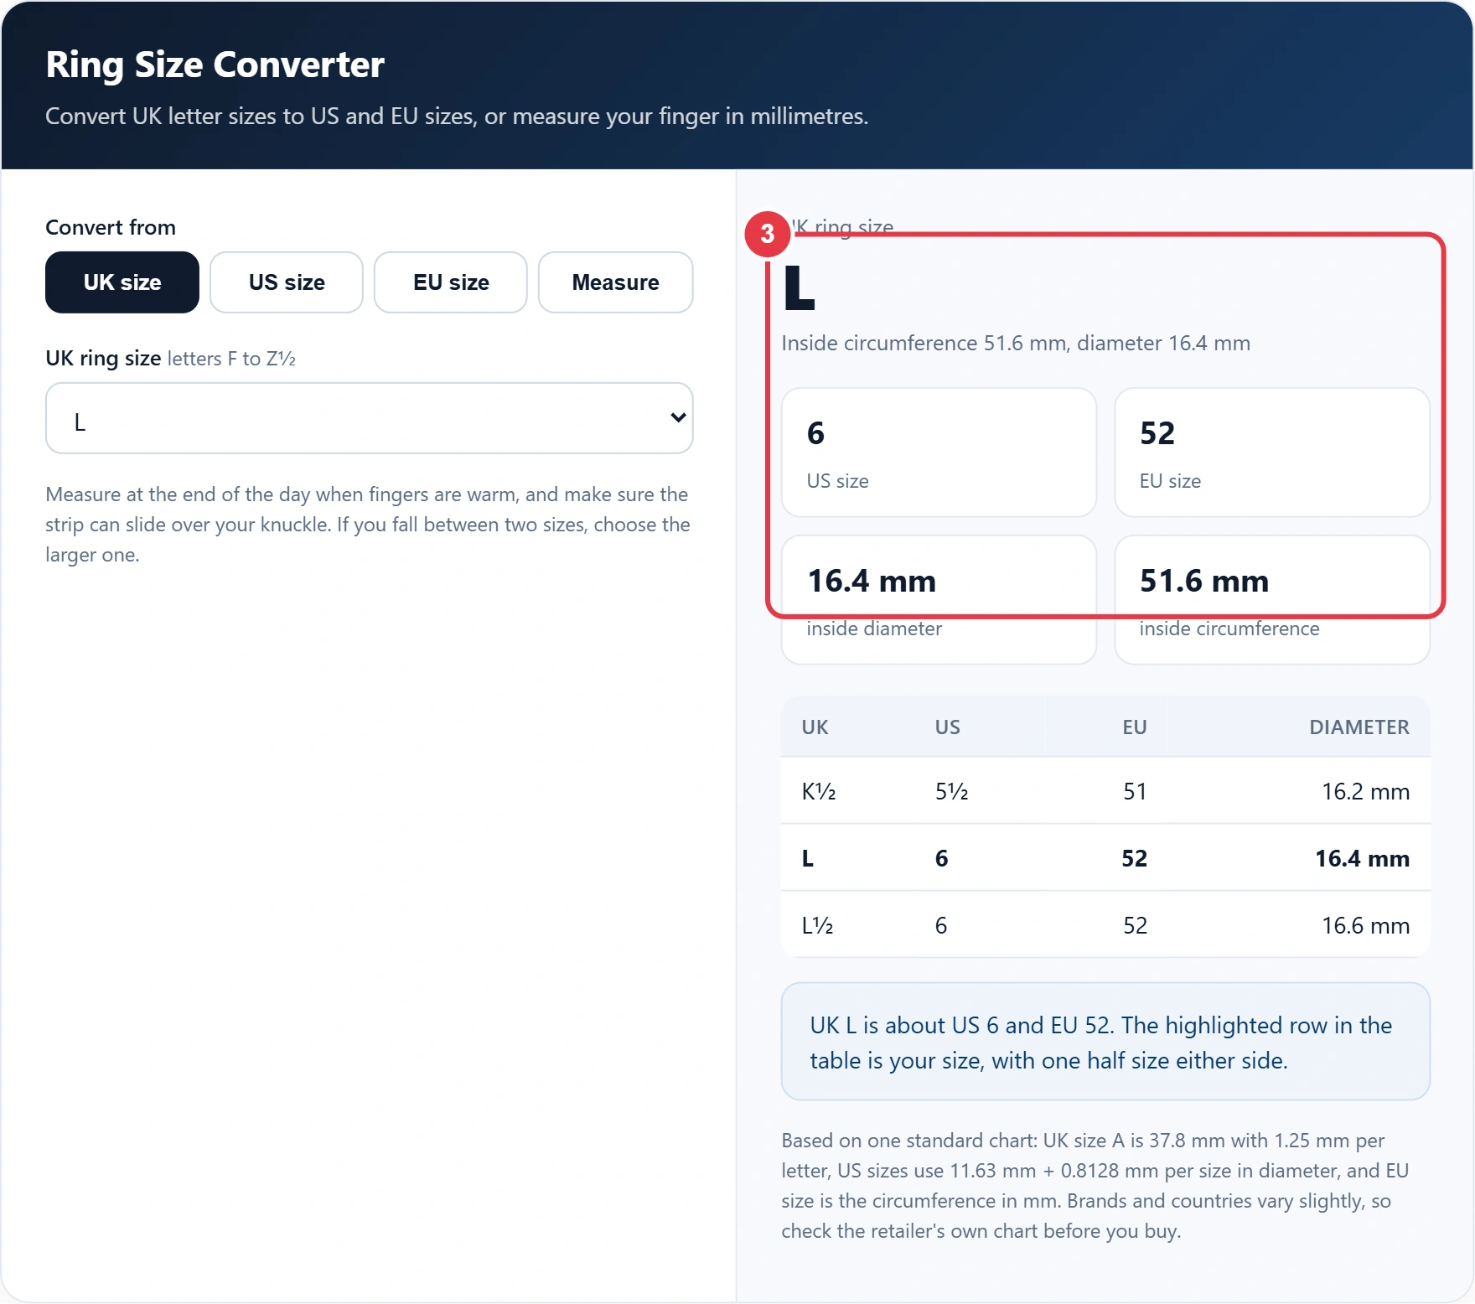The image size is (1475, 1304).
Task: Select the UK size tab
Action: point(122,282)
